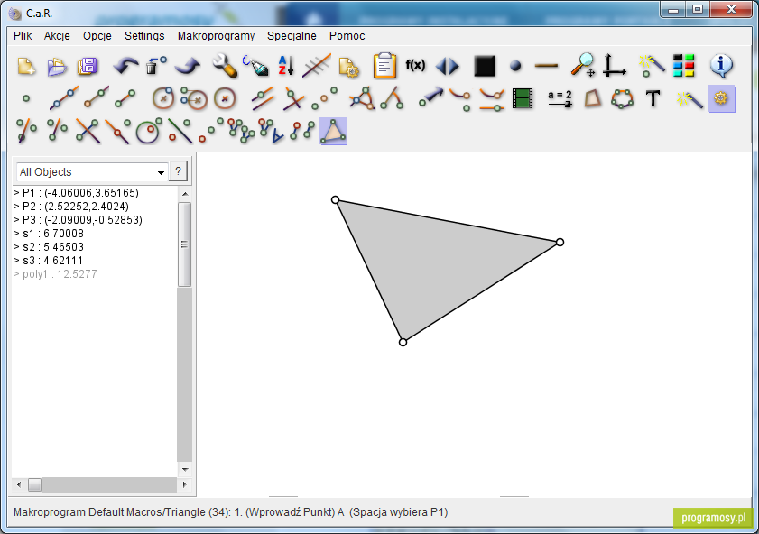Toggle the point style sphere button
This screenshot has height=534, width=759.
(x=515, y=66)
